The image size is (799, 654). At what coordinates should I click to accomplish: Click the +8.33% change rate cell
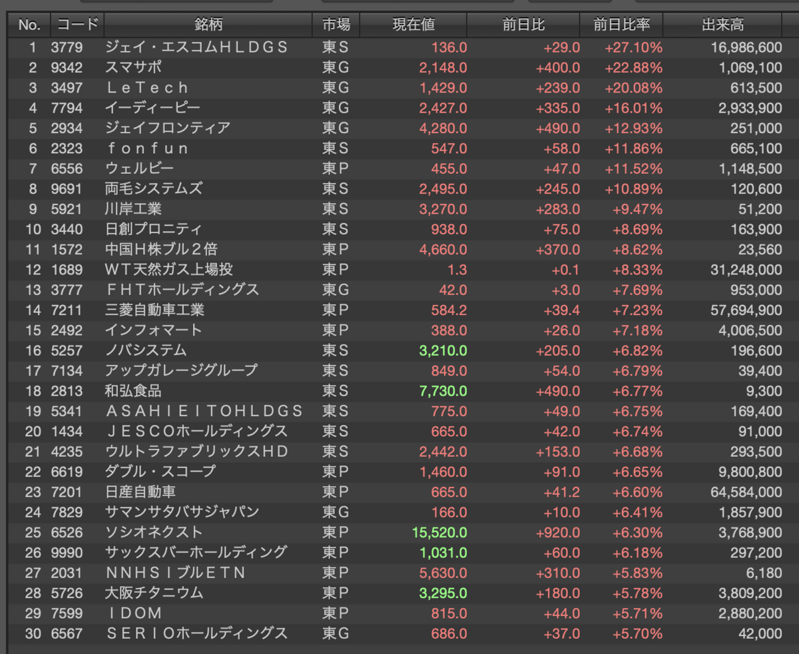coord(637,269)
